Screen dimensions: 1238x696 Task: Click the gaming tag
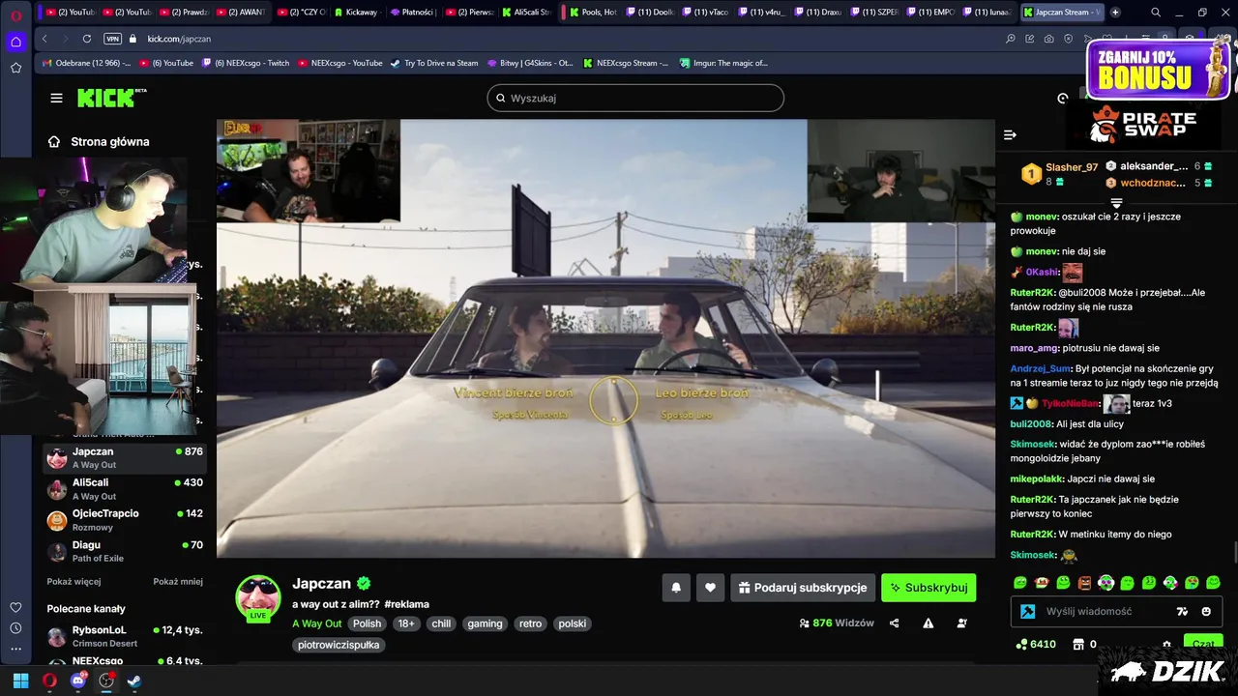pyautogui.click(x=485, y=623)
